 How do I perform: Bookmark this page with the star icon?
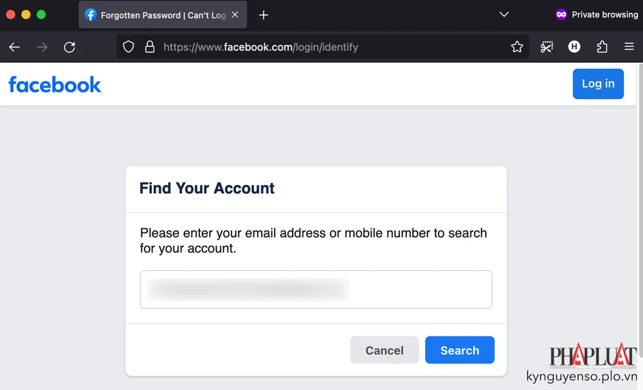pyautogui.click(x=517, y=46)
